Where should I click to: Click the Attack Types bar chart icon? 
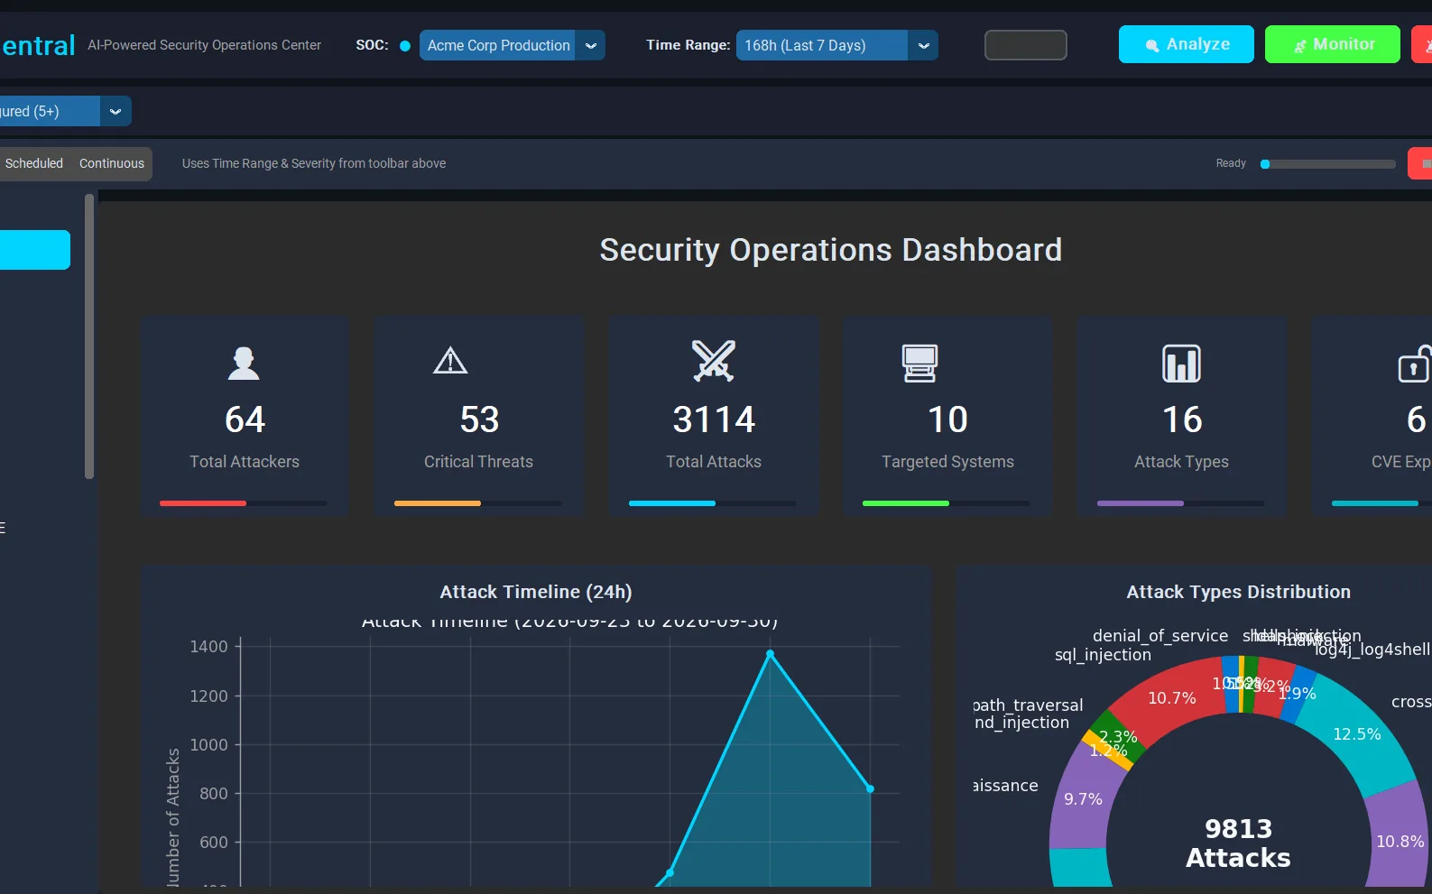tap(1181, 364)
